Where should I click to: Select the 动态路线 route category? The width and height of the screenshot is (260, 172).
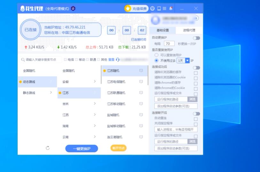pos(37,82)
